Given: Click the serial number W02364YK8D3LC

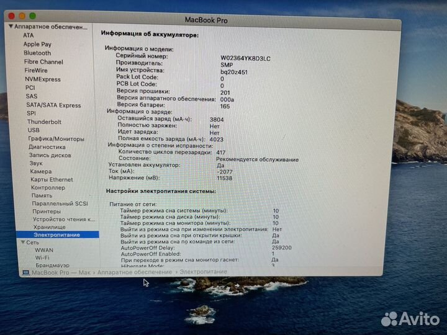Looking at the screenshot, I should pyautogui.click(x=245, y=58).
